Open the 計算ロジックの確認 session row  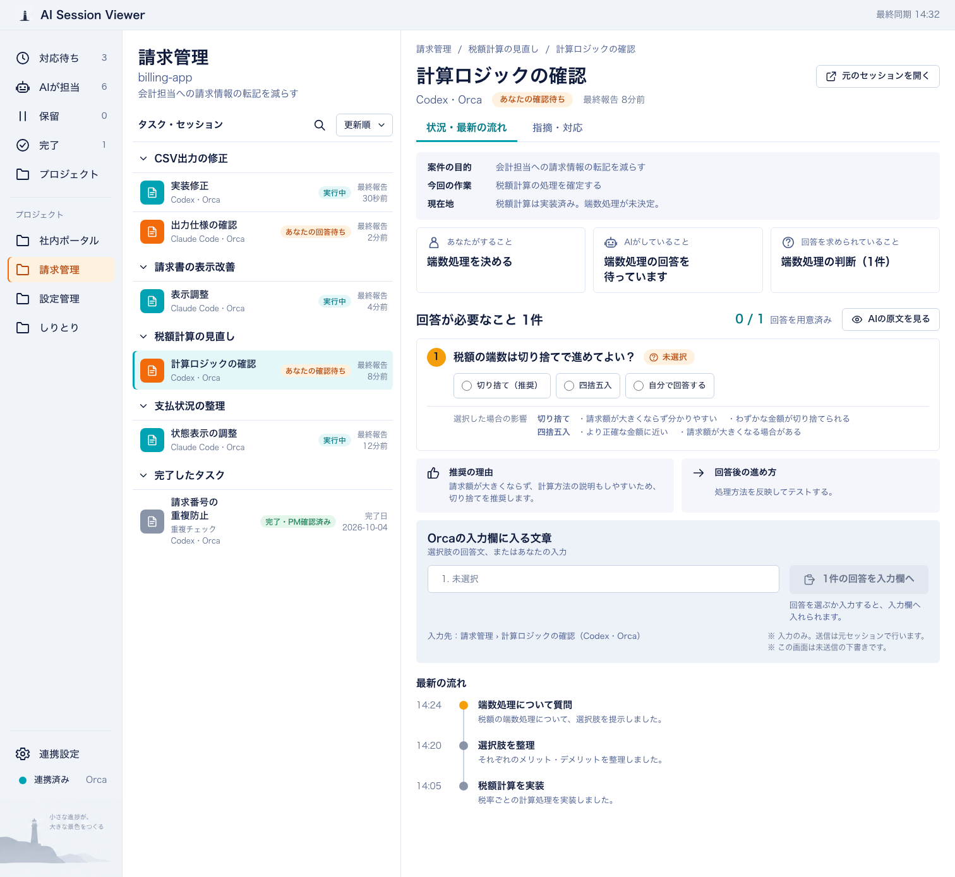click(263, 371)
